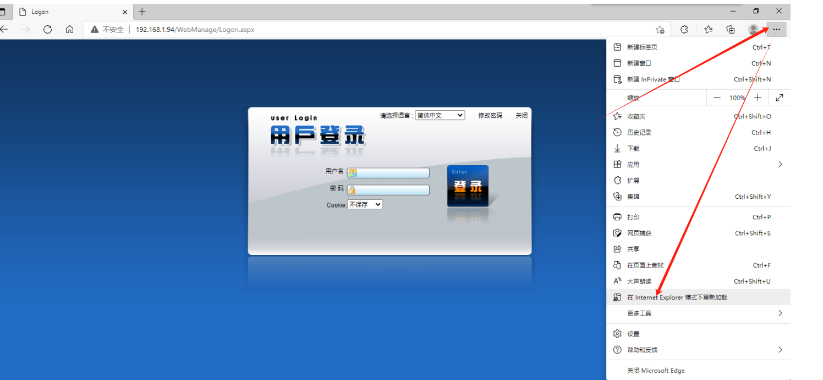Open the Favorites star-list toolbar icon
This screenshot has width=823, height=380.
tap(709, 30)
